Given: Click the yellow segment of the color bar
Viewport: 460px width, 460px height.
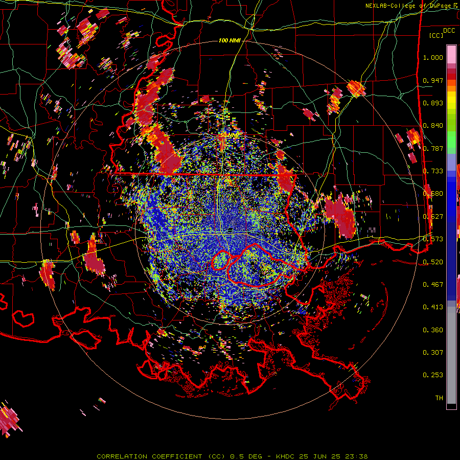Looking at the screenshot, I should [x=451, y=101].
